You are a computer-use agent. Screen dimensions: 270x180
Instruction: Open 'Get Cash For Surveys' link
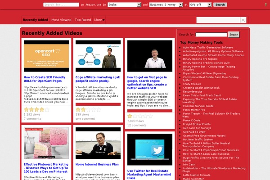(197, 128)
